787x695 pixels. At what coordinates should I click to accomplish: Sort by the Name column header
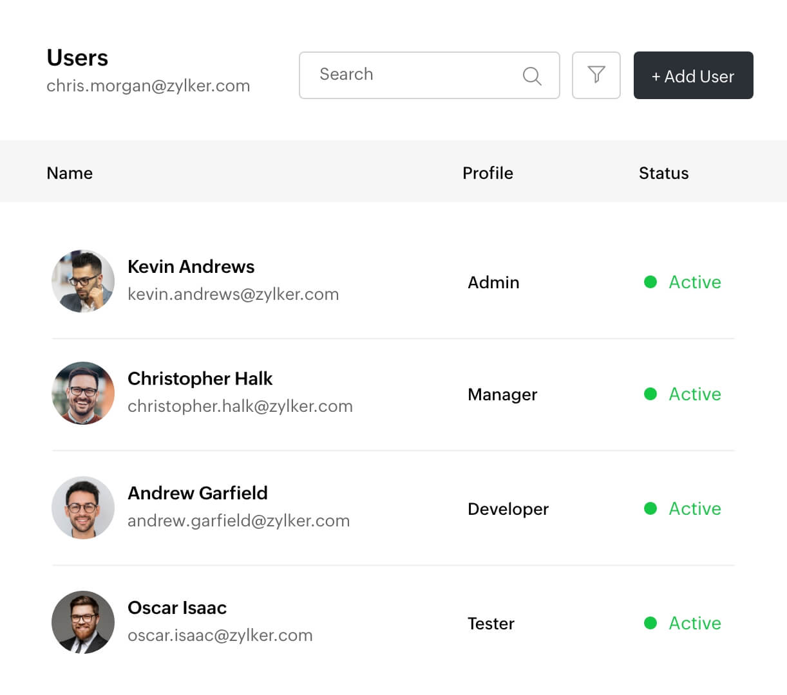(x=70, y=173)
